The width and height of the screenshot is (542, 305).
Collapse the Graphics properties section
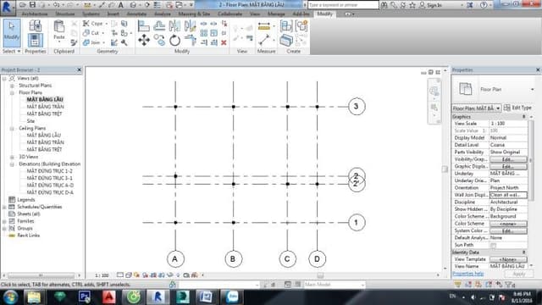523,117
